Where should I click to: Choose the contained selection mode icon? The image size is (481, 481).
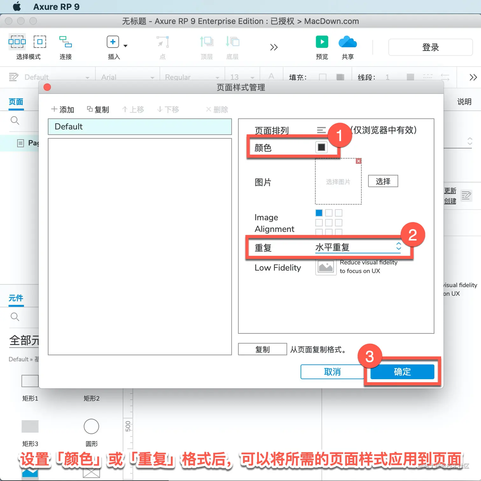tap(40, 42)
